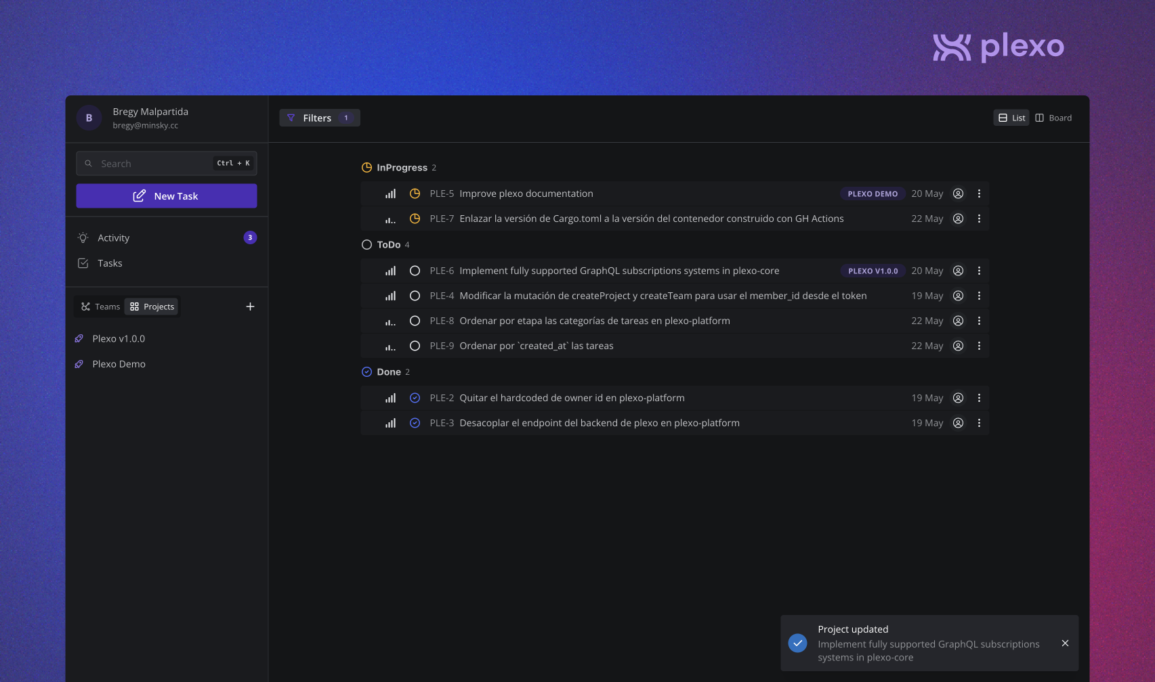Click status icon of PLE-5 task

click(415, 194)
